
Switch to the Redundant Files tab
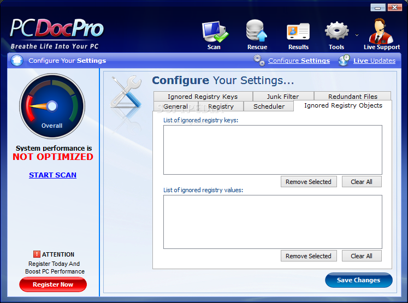(x=353, y=96)
